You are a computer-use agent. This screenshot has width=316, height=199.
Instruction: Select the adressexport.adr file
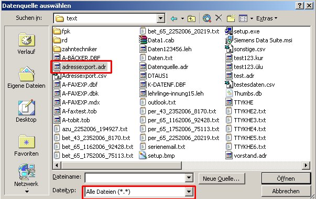[80, 67]
